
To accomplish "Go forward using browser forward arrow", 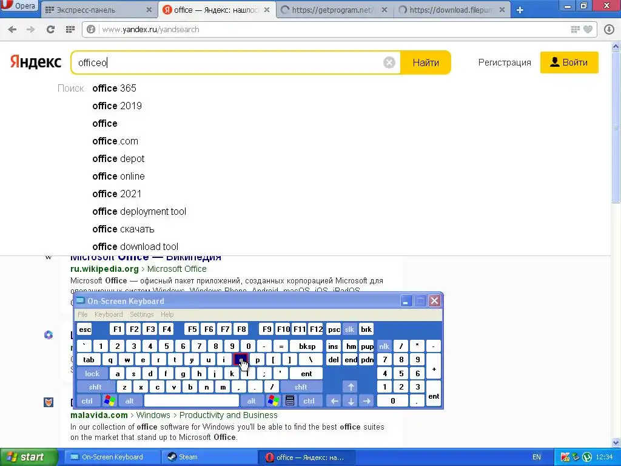I will (x=30, y=29).
